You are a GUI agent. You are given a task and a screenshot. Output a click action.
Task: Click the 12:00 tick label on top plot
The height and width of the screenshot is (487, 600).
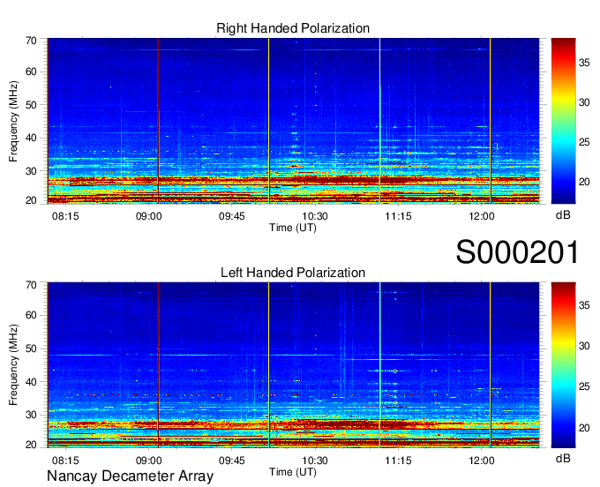coord(482,216)
